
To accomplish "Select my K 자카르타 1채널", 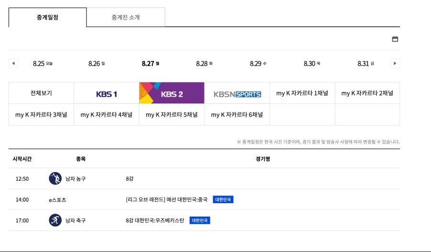I will pos(302,93).
